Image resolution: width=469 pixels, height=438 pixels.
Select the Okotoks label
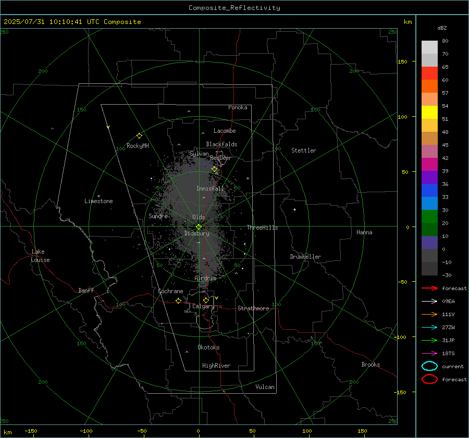tap(208, 347)
